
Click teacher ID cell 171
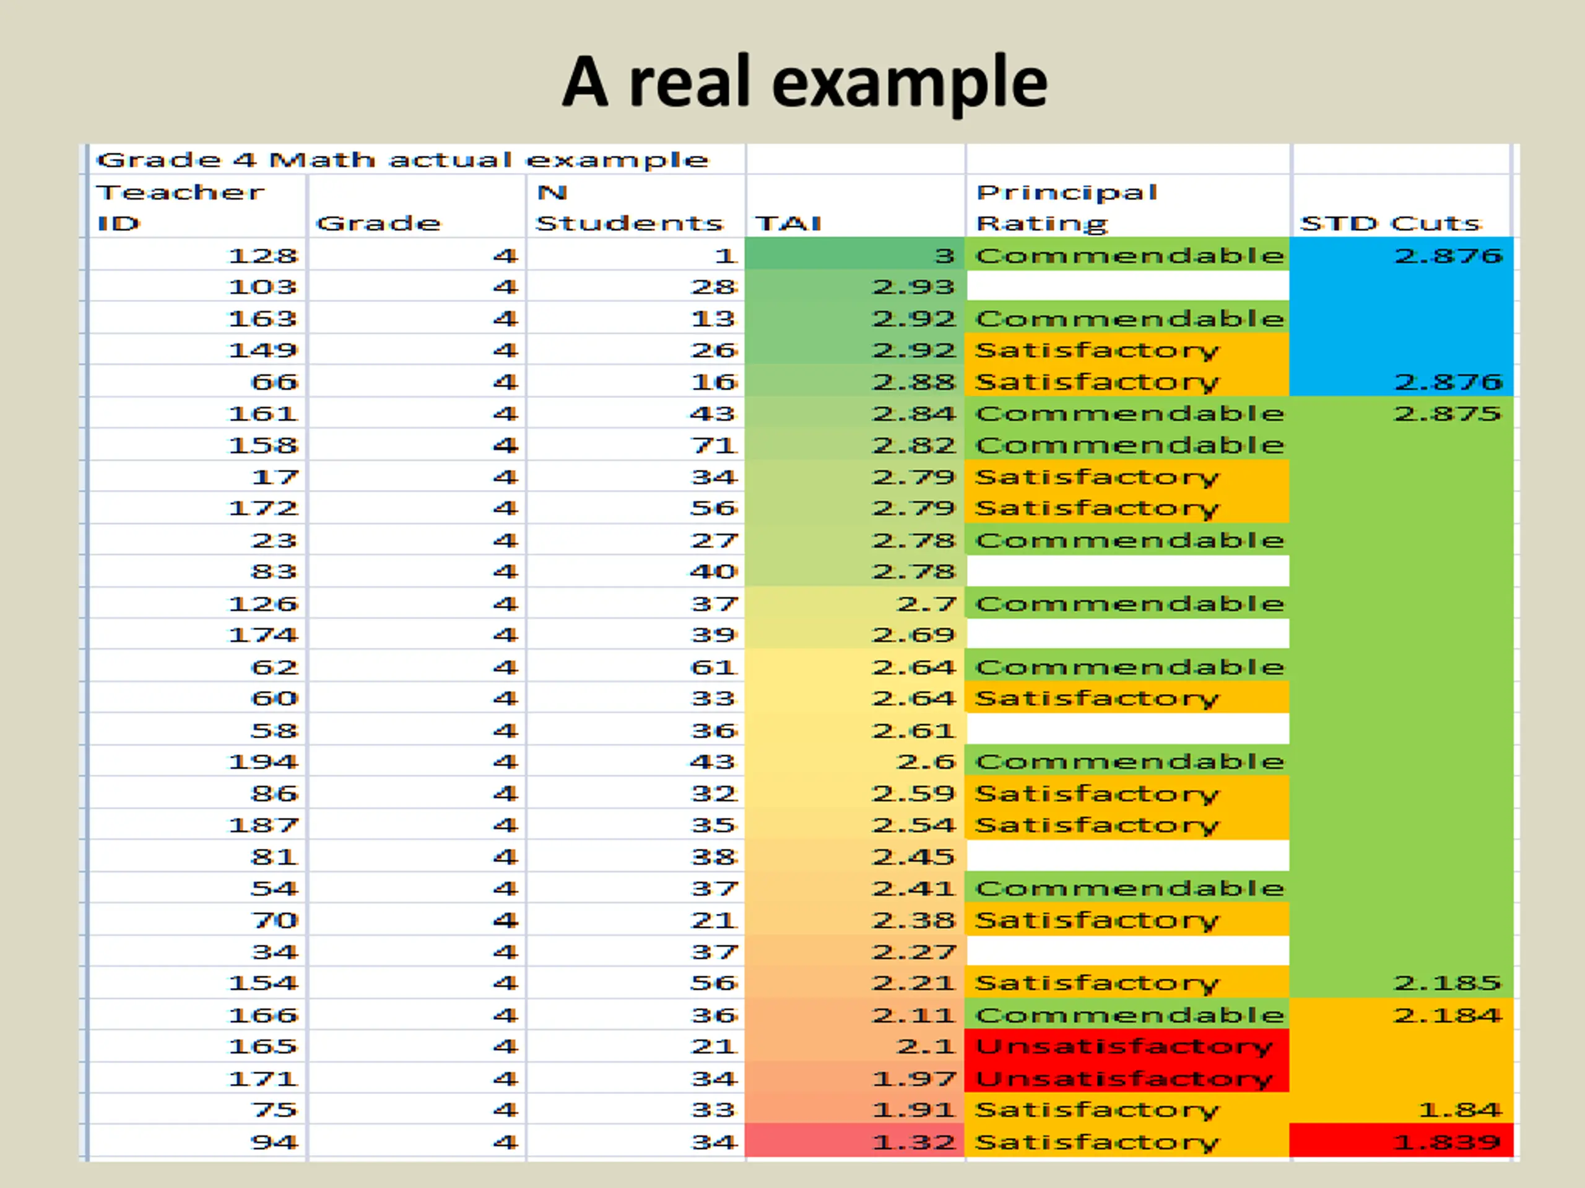(x=197, y=1078)
